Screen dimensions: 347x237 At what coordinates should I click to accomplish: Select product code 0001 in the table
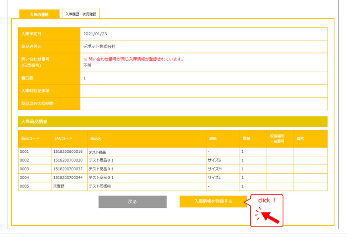click(x=25, y=152)
